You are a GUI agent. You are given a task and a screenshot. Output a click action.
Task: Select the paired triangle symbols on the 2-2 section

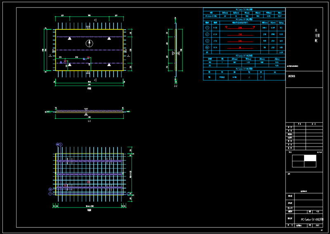point(176,53)
